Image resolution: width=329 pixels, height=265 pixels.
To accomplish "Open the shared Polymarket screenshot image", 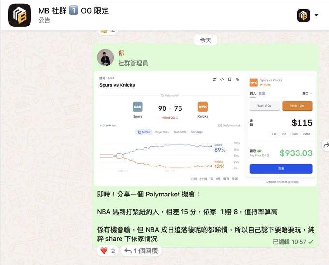I will pos(206,129).
